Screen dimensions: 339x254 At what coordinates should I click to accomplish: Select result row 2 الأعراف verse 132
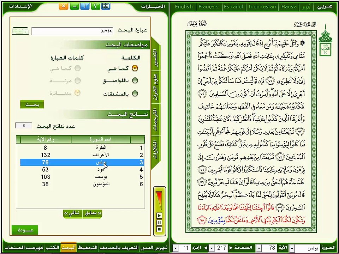click(82, 155)
